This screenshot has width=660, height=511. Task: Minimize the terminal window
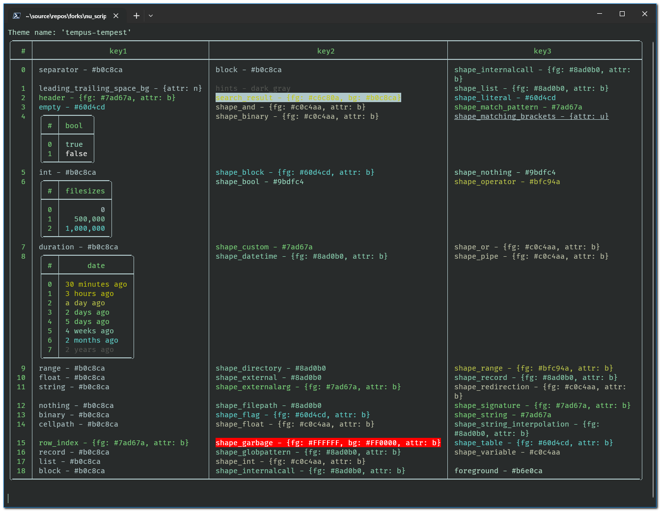tap(600, 14)
